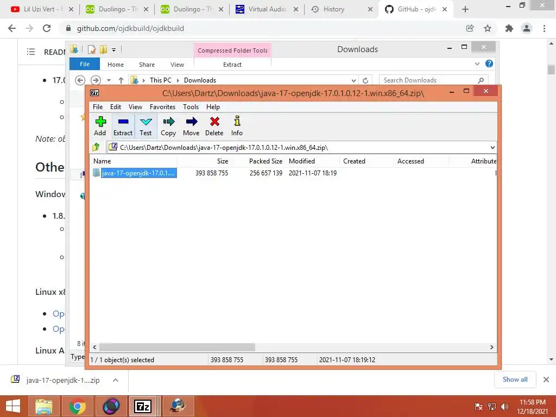Reload the GitHub page in Chrome
This screenshot has width=556, height=417.
(x=47, y=28)
